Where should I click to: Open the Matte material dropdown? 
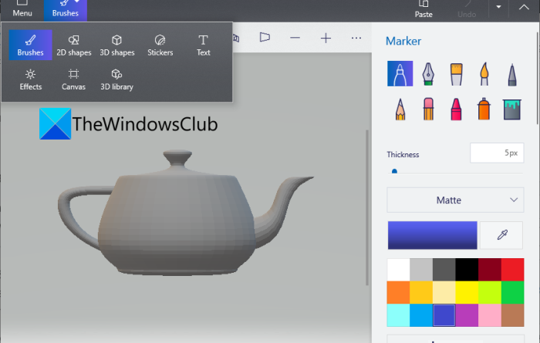click(455, 200)
